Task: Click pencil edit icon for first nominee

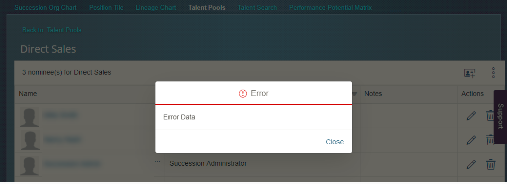Action: click(471, 116)
